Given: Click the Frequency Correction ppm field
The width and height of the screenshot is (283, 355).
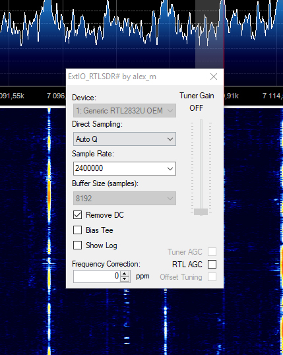Looking at the screenshot, I should tap(97, 276).
